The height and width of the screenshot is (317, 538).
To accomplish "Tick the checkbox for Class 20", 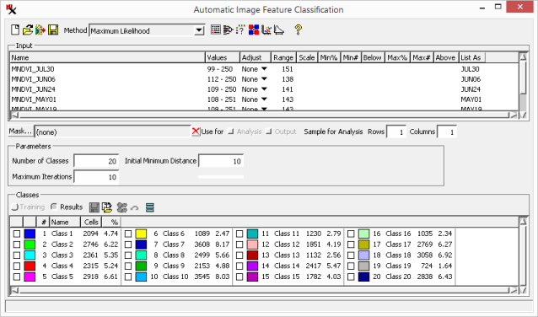I will click(351, 277).
